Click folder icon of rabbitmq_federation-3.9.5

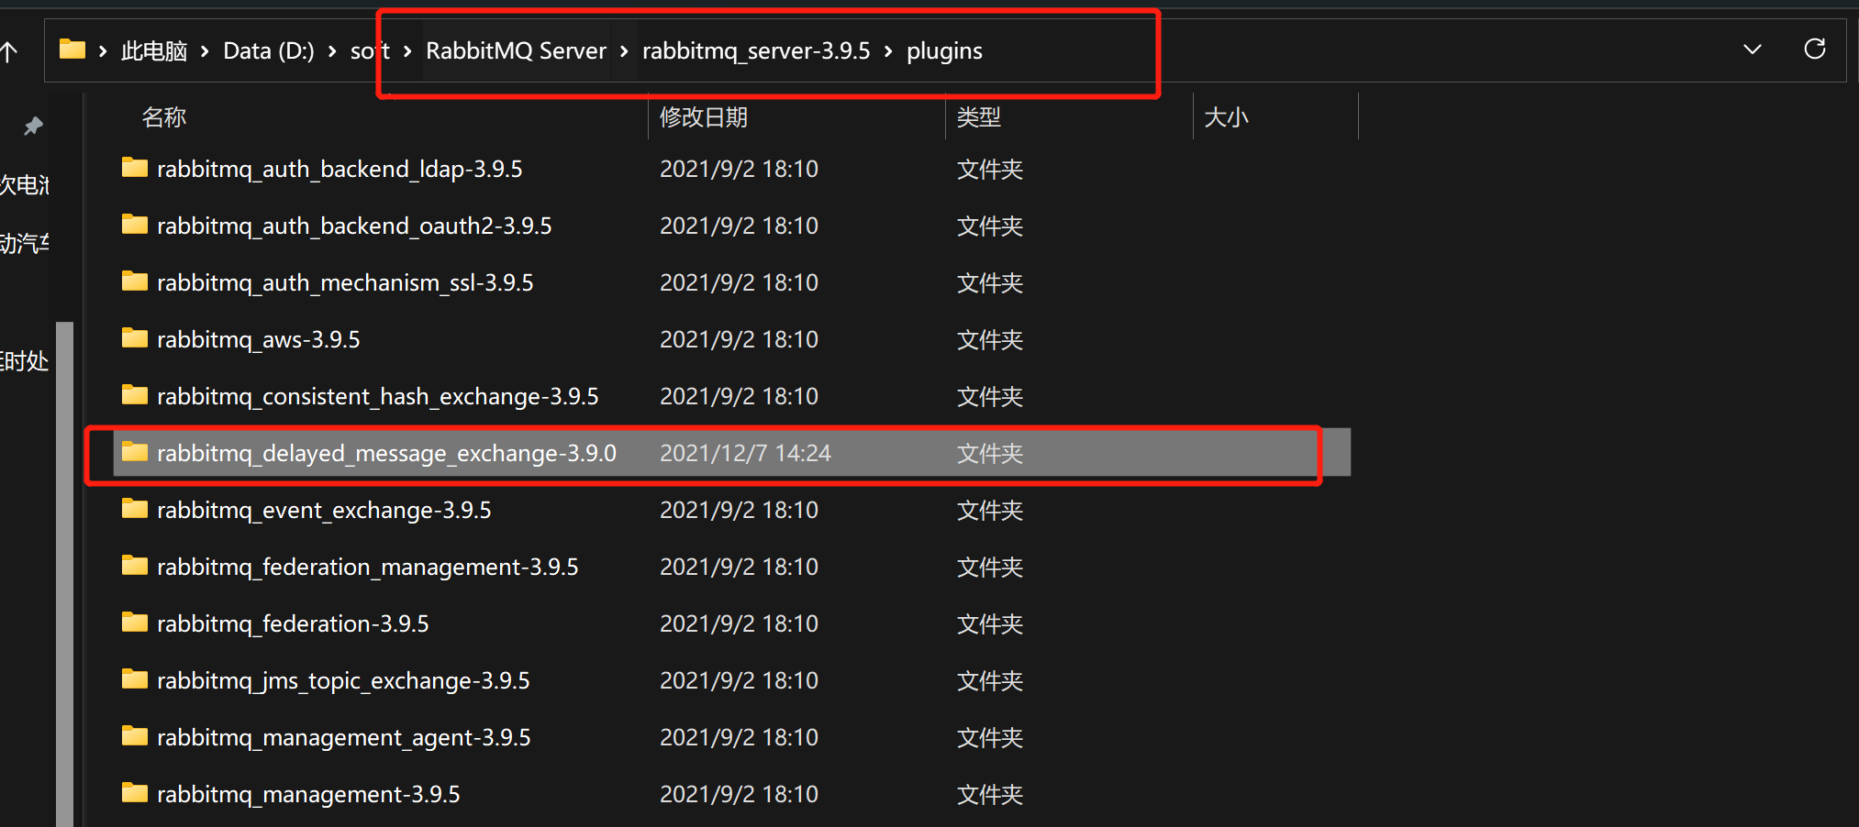pos(135,623)
